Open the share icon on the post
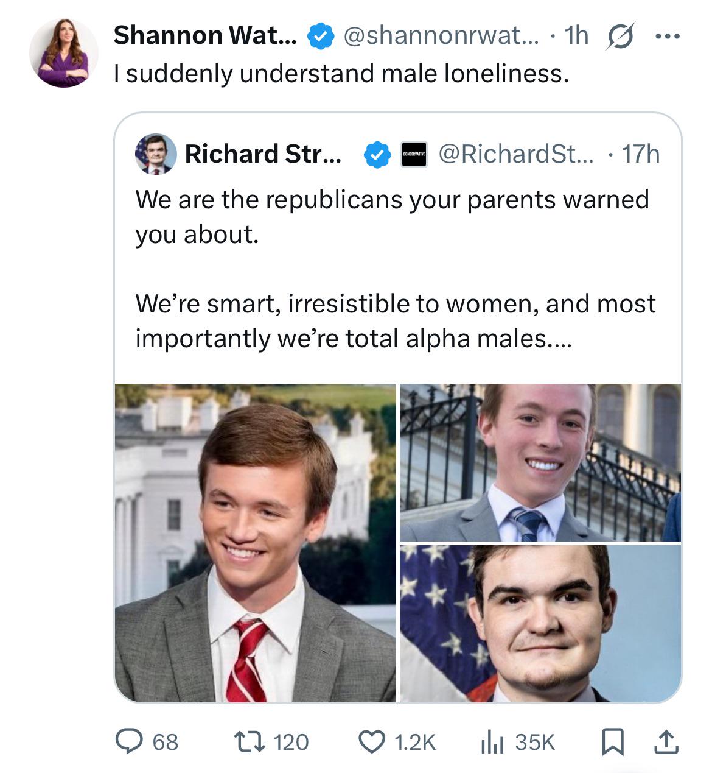The width and height of the screenshot is (712, 773). point(667,742)
